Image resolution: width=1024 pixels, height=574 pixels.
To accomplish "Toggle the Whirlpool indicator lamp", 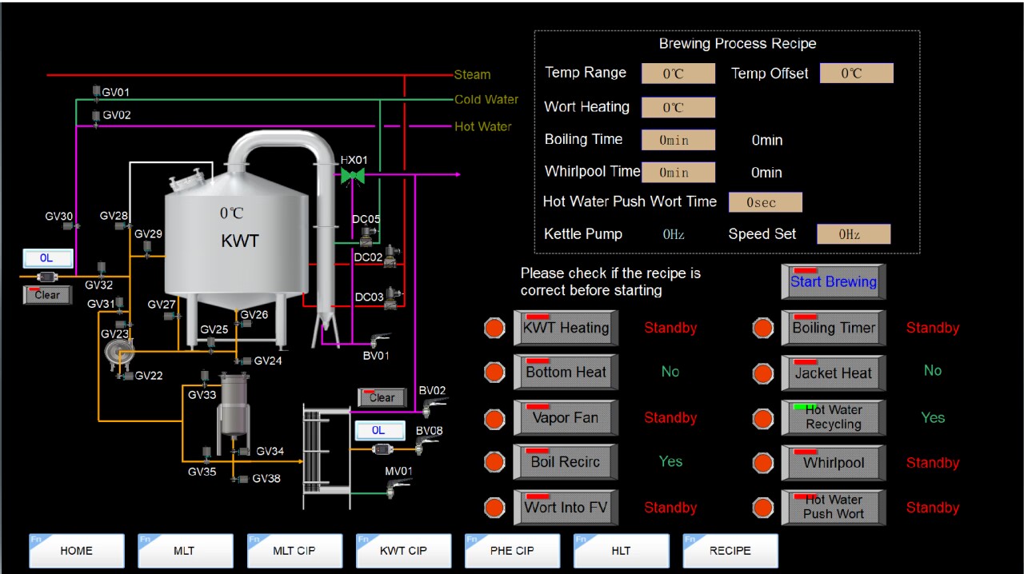I will click(x=762, y=462).
